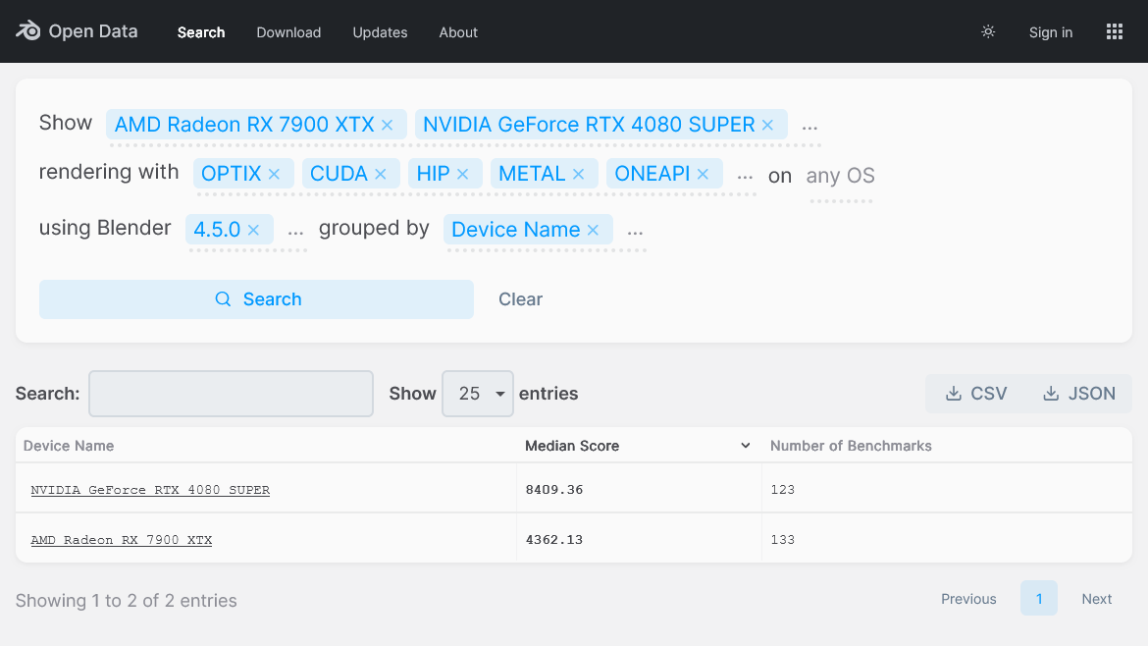Viewport: 1148px width, 646px height.
Task: Click the Open Data title
Action: [x=93, y=31]
